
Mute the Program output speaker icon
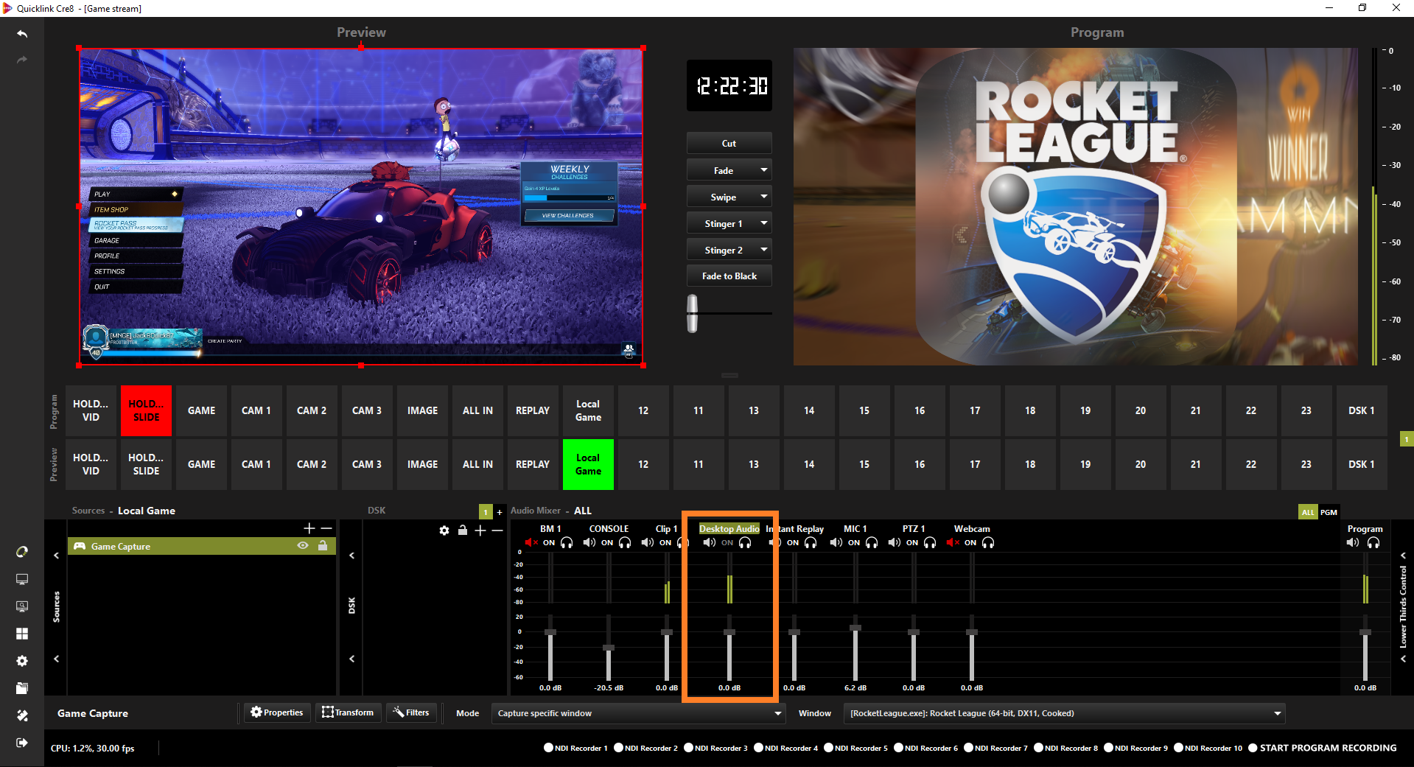pos(1353,543)
